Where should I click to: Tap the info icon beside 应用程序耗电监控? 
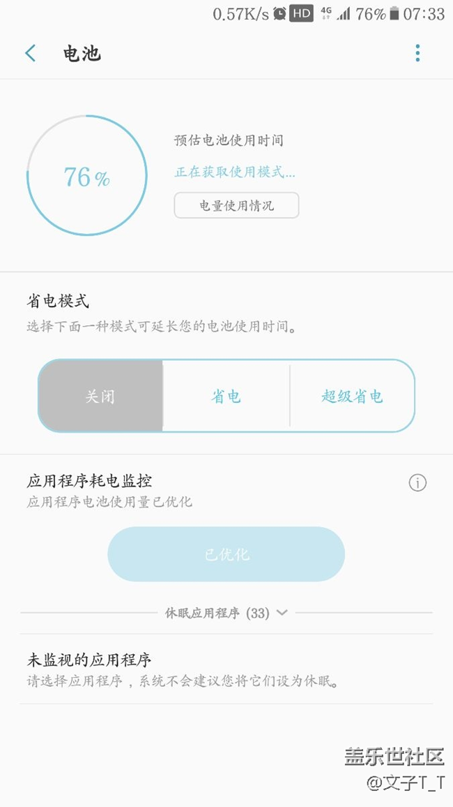417,482
